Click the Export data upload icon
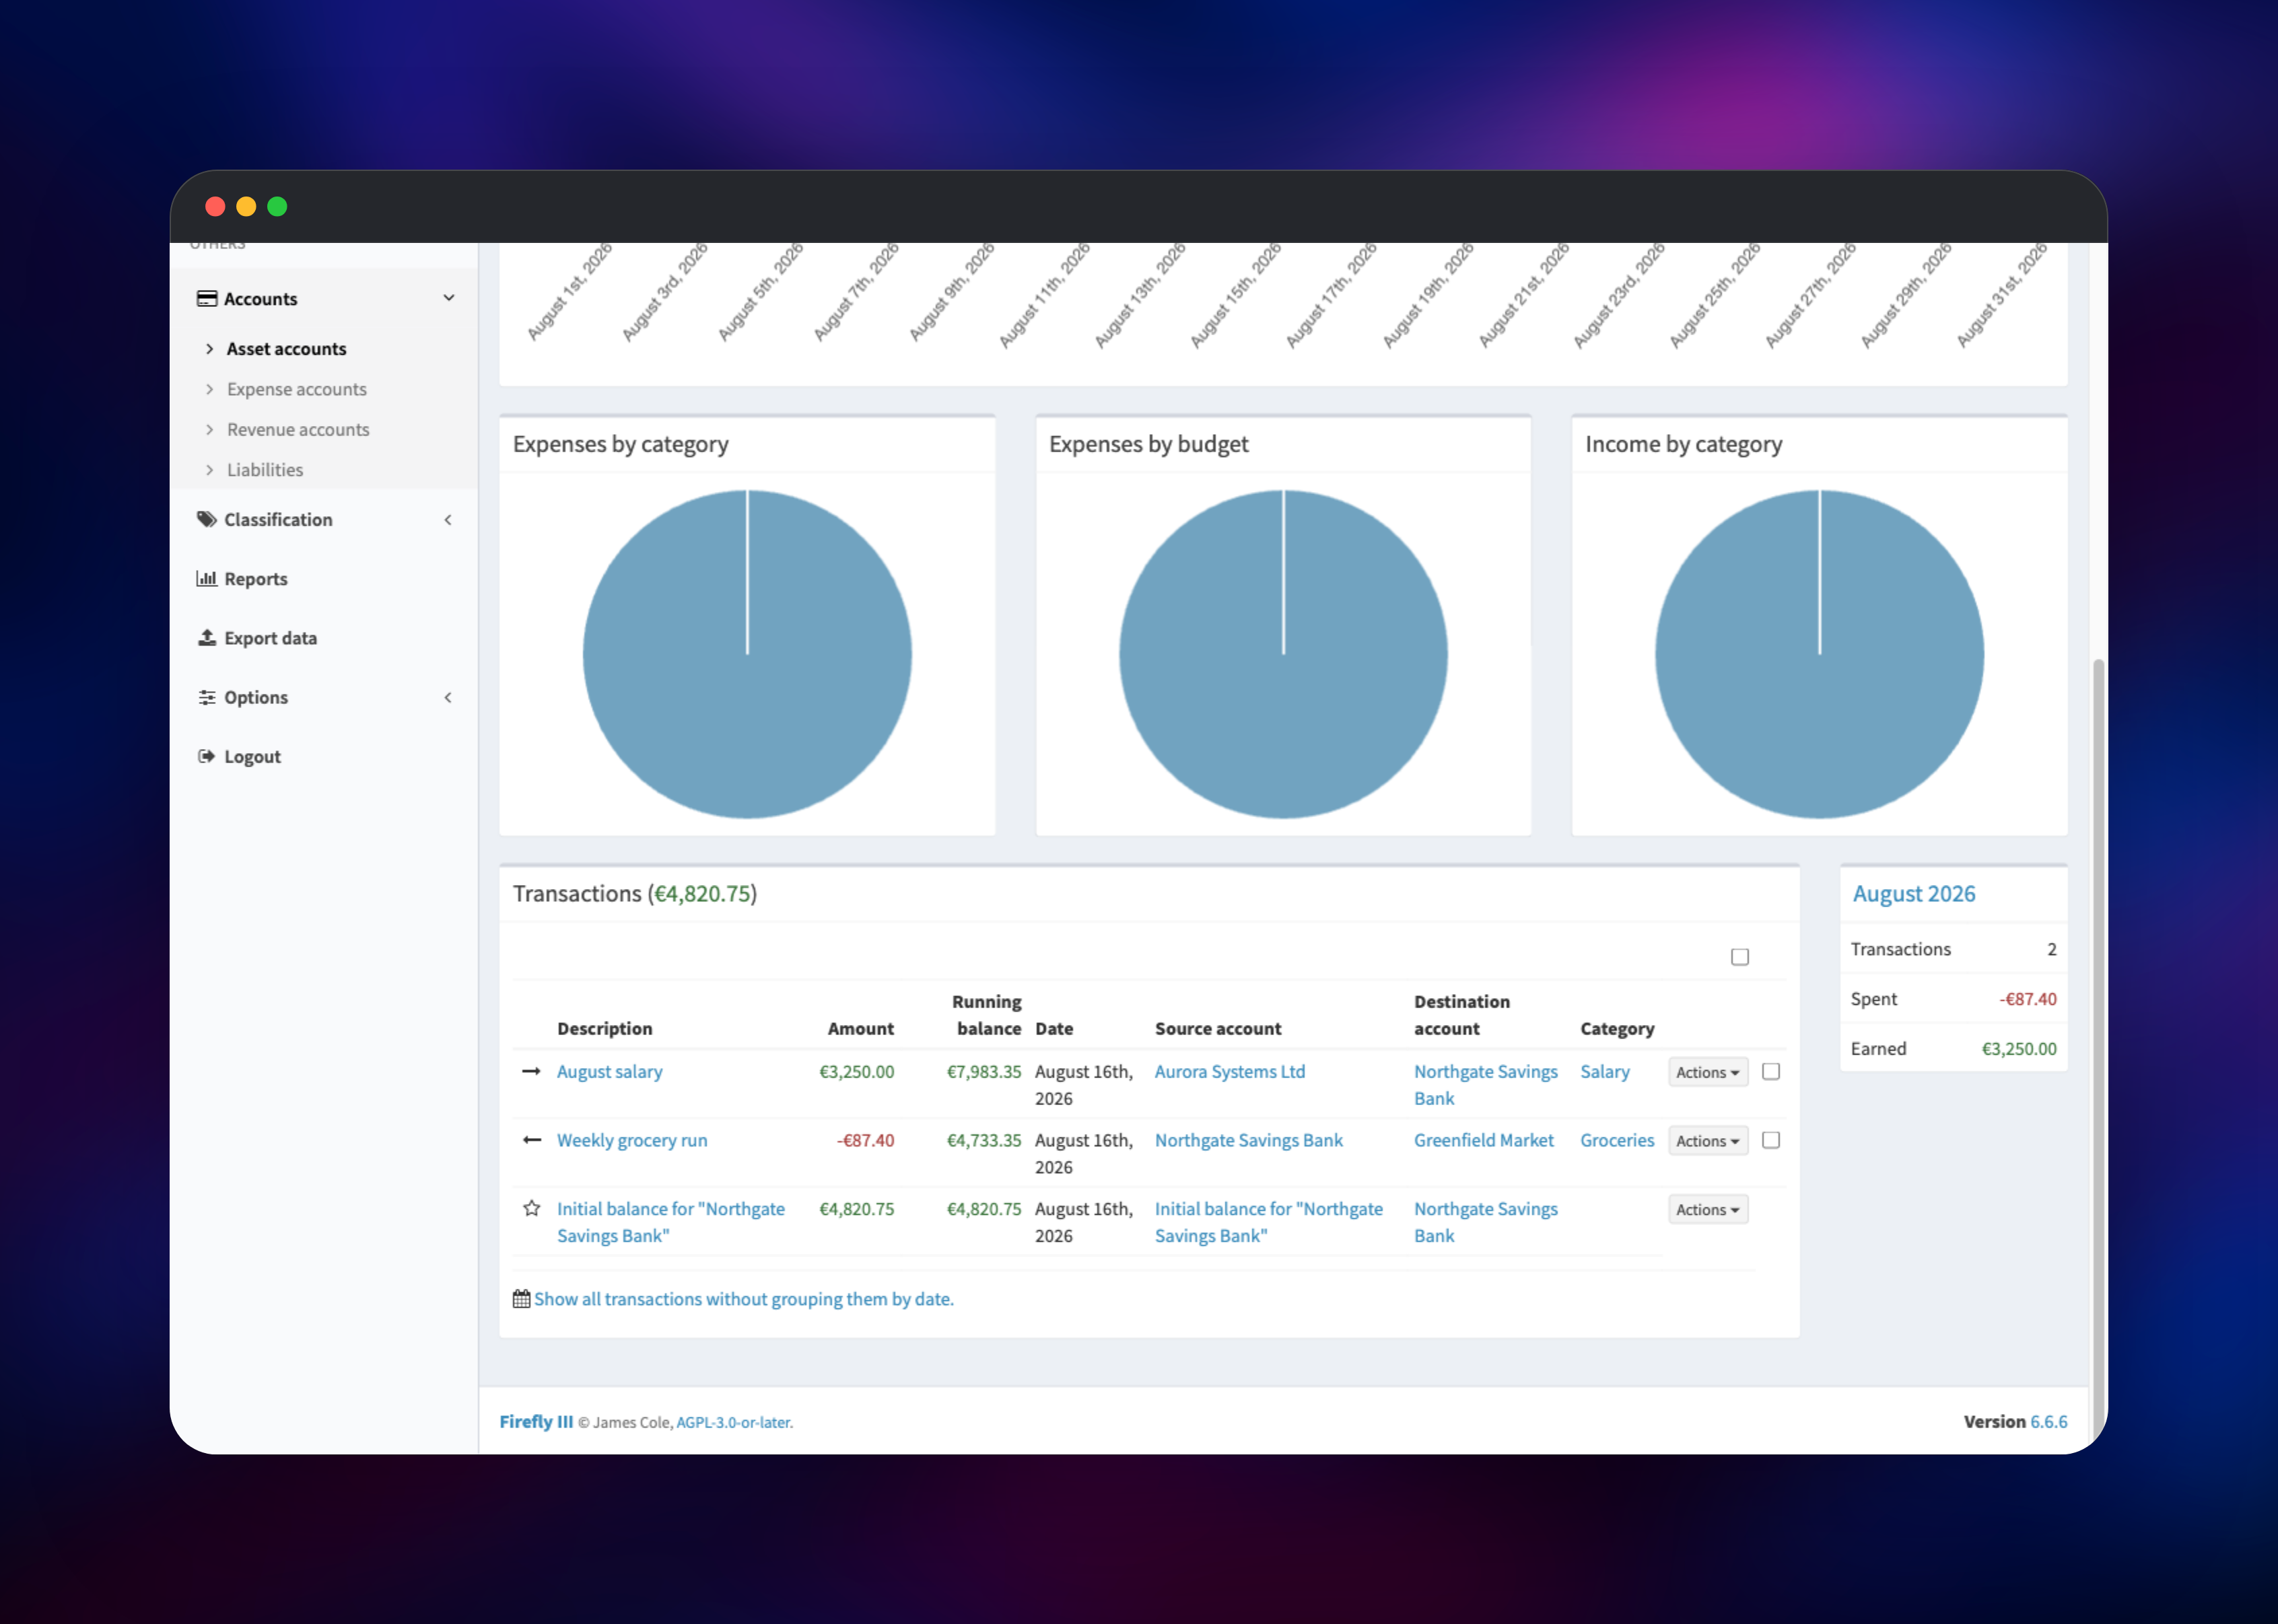Image resolution: width=2278 pixels, height=1624 pixels. point(207,637)
